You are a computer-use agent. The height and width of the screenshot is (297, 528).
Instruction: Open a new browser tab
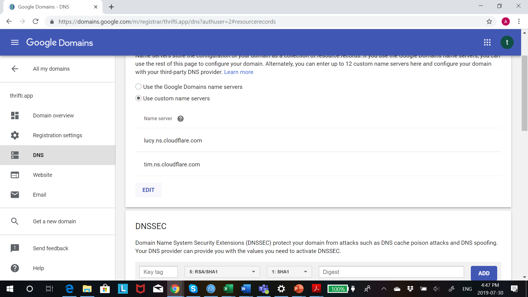111,7
